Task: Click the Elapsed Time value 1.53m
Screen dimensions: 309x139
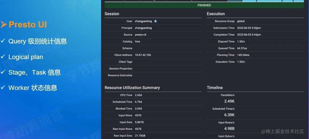Action: click(x=241, y=42)
